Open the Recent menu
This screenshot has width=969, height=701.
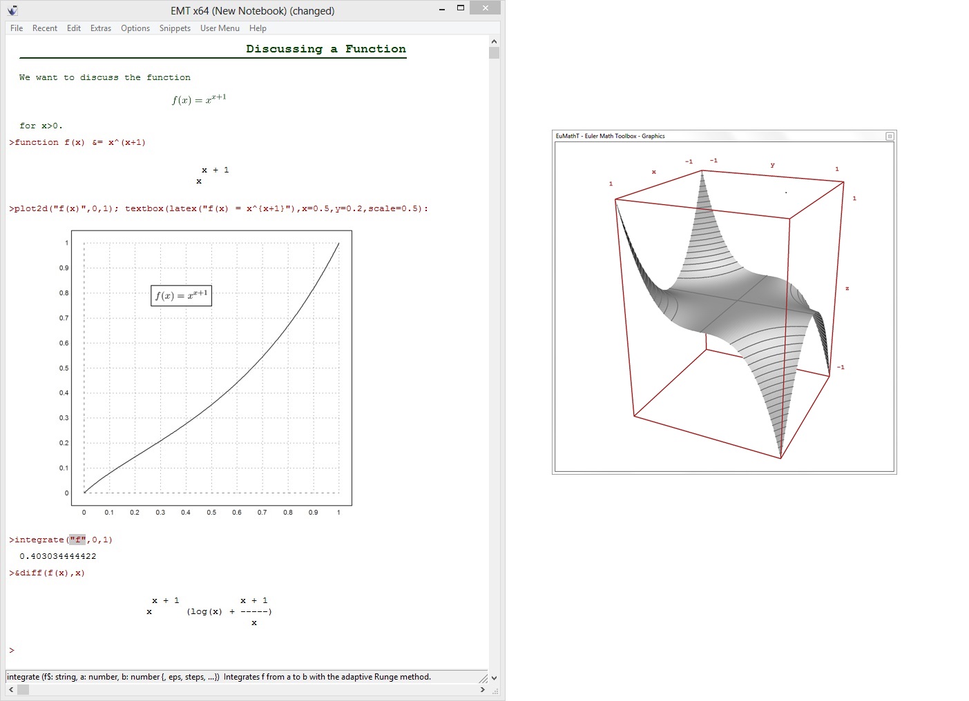(45, 28)
